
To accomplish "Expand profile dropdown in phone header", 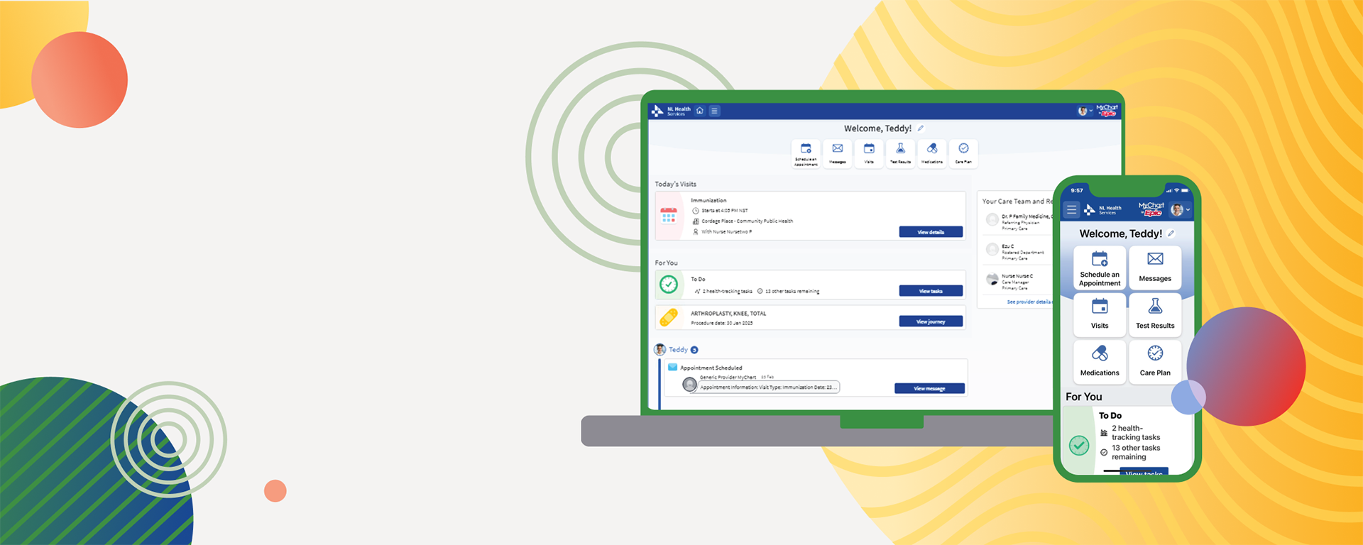I will [x=1181, y=210].
